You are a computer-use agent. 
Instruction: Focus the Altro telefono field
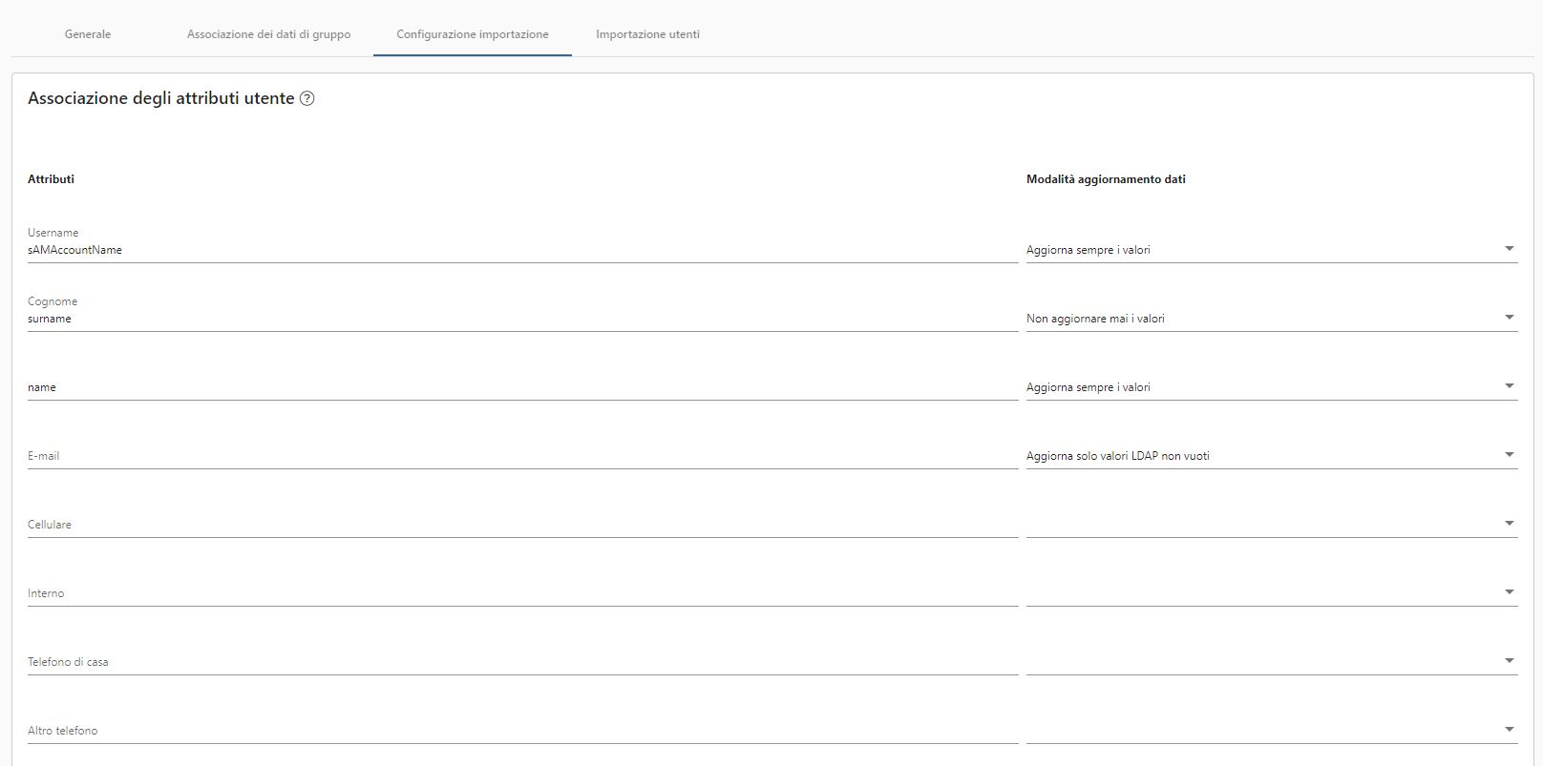click(522, 731)
